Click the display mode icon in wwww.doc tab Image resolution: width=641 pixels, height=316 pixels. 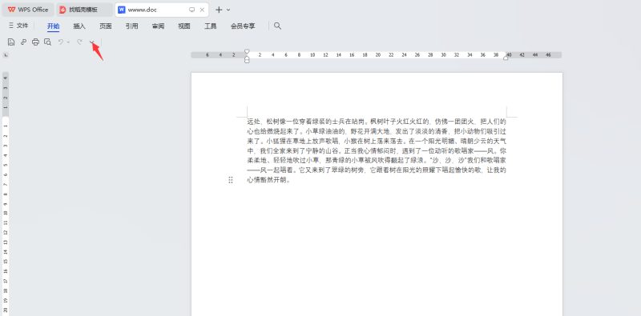pos(191,10)
